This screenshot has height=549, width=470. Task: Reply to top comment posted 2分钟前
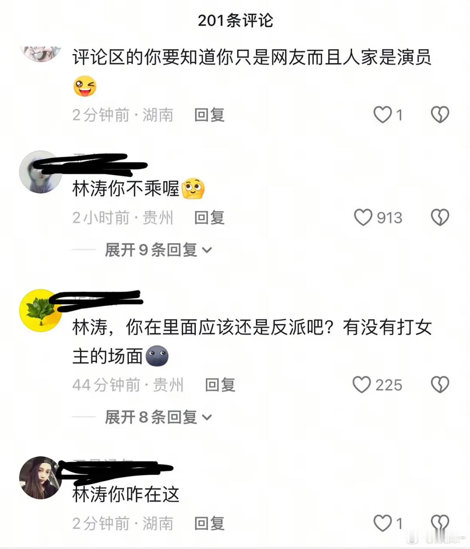pos(209,115)
